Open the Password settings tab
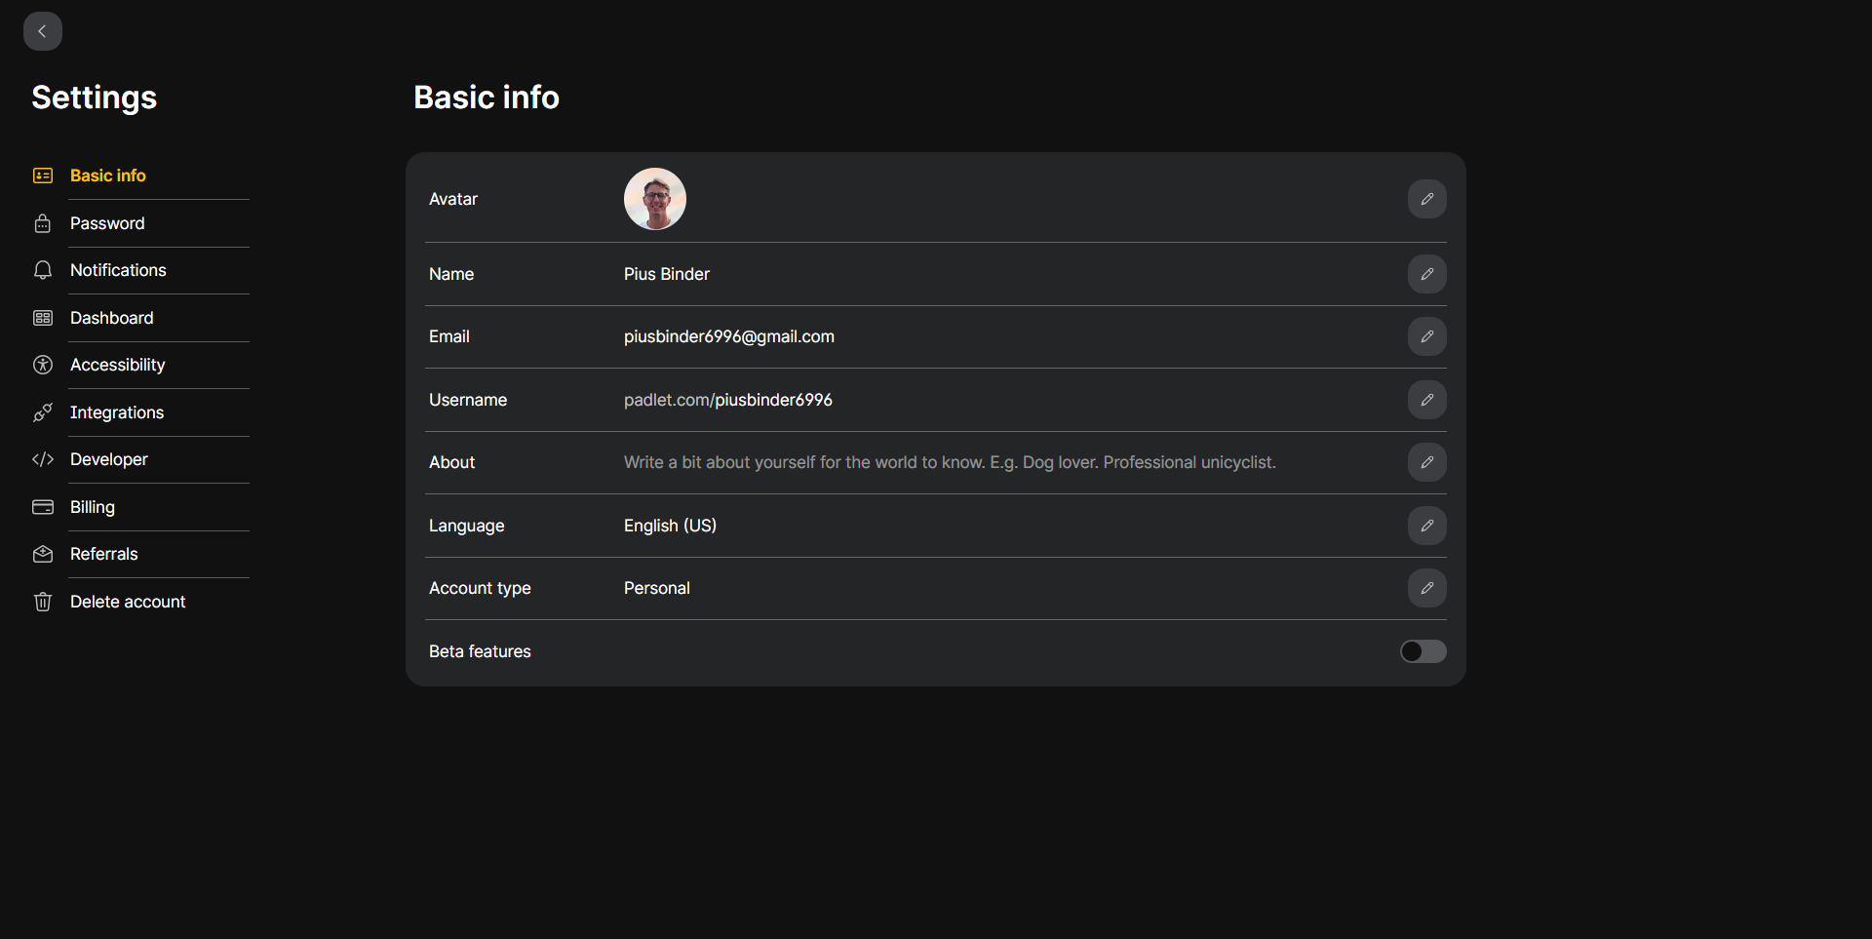This screenshot has height=939, width=1872. point(107,223)
